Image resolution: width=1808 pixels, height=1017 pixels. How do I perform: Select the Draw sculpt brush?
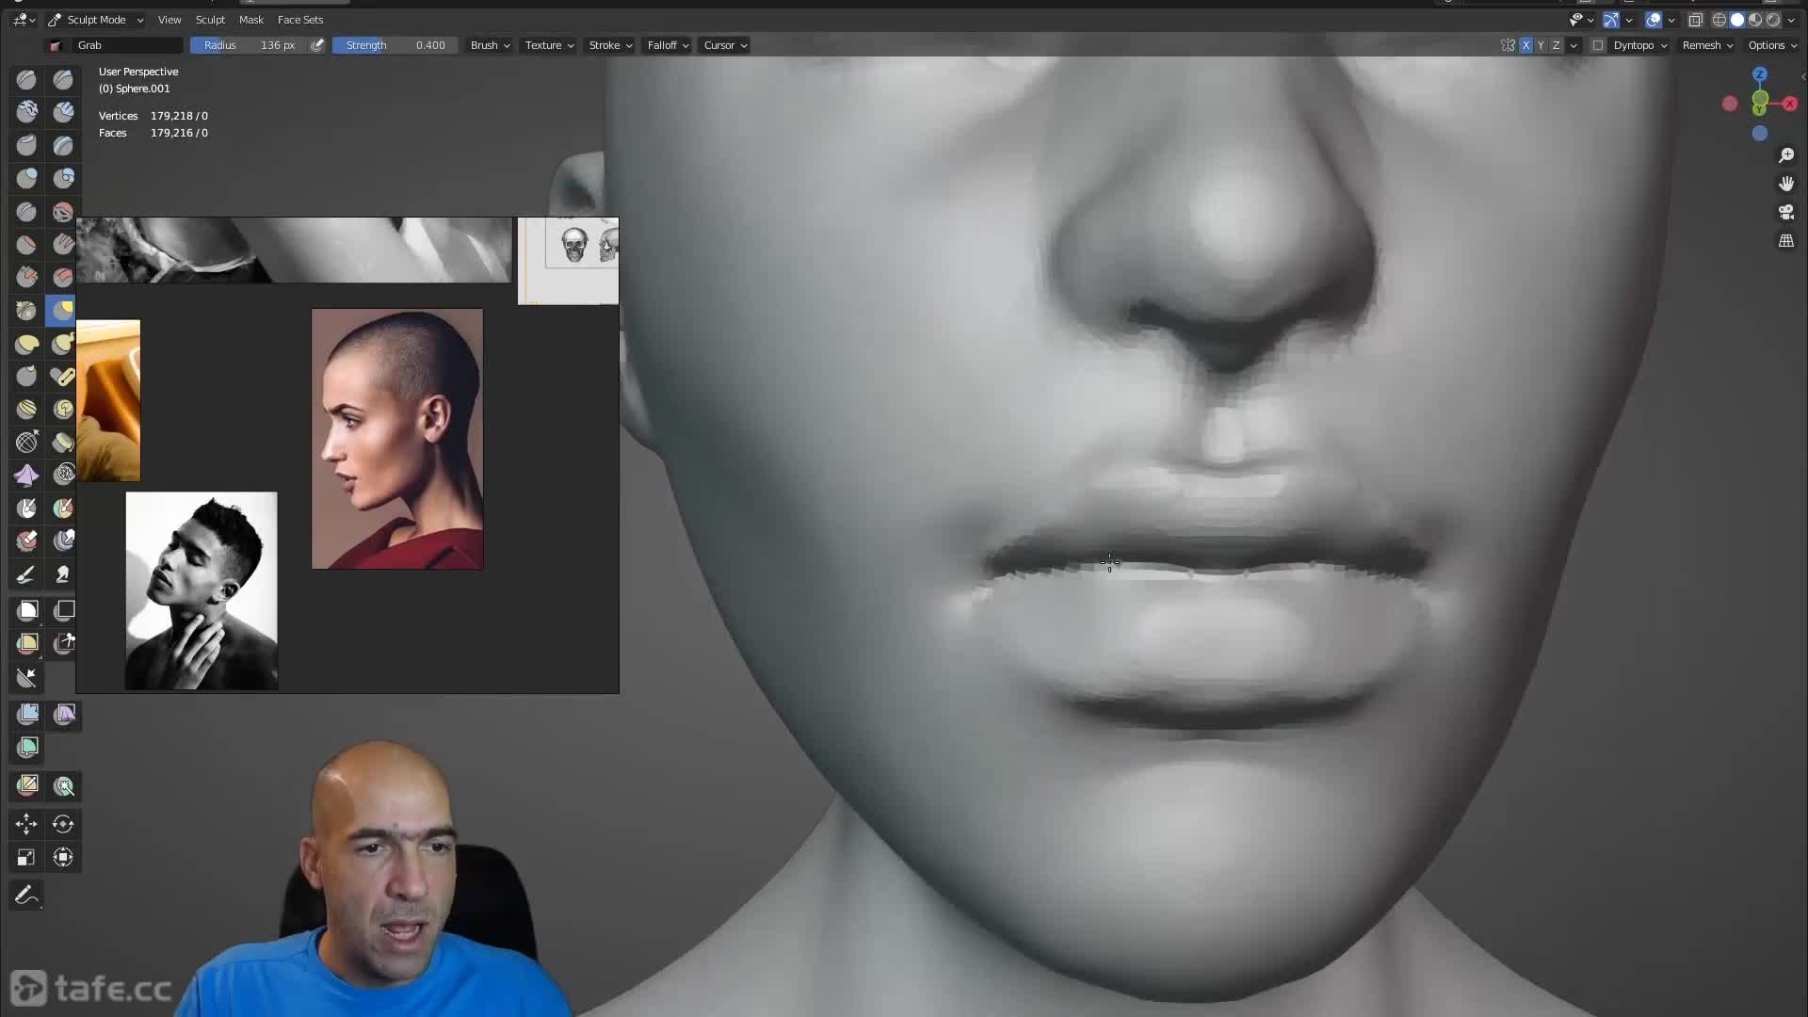[26, 80]
